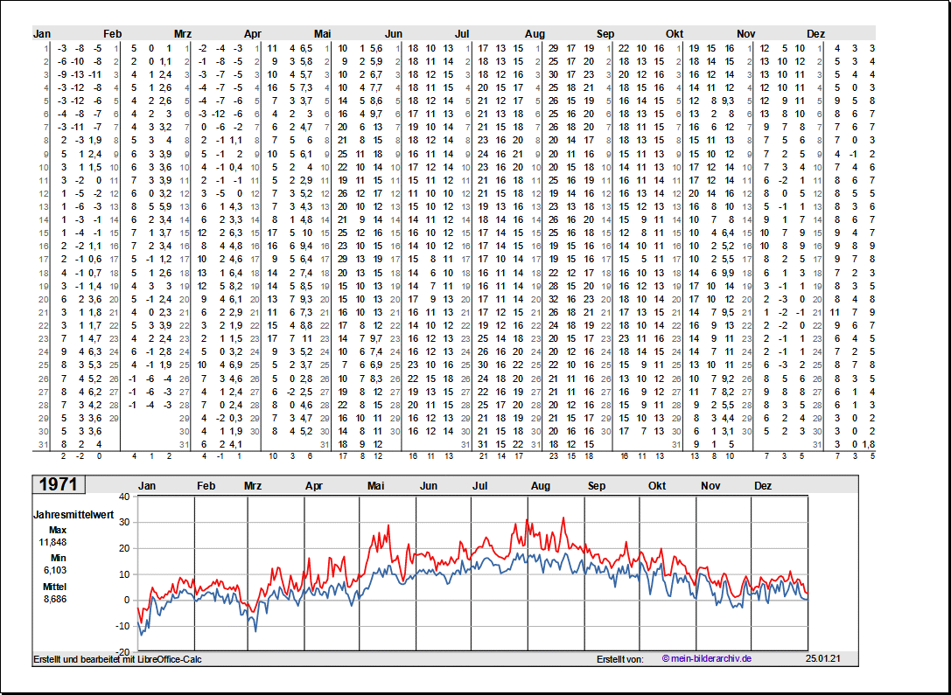
Task: Click the Mai label above the chart
Action: tap(376, 486)
